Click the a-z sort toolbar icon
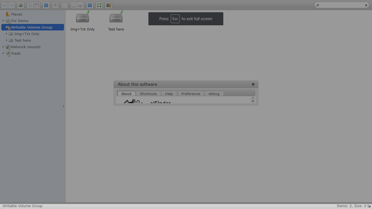This screenshot has width=372, height=209. click(81, 5)
